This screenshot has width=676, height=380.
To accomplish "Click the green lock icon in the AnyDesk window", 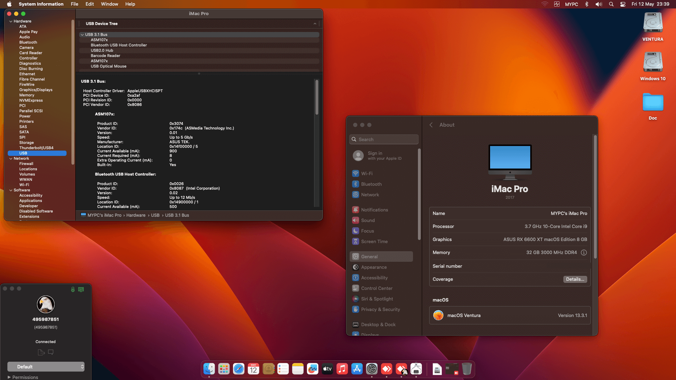I will coord(73,289).
